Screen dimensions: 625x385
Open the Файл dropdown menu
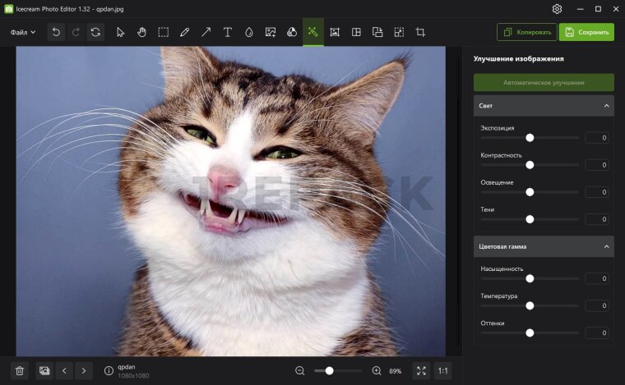23,32
